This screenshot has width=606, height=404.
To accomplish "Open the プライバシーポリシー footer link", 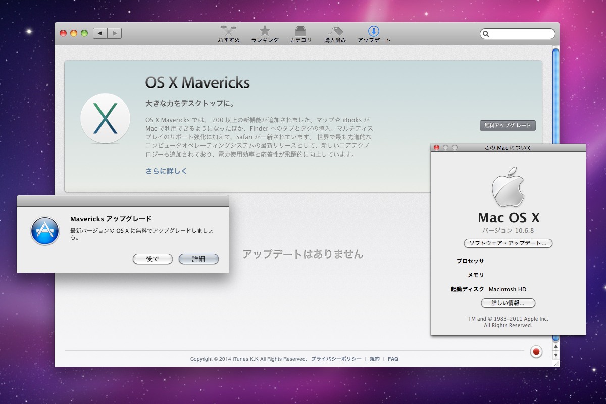I will coord(336,359).
